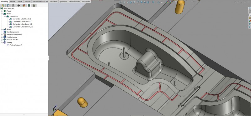The width and height of the screenshot is (251, 116).
Task: Click the Venting System 9 icon
Action: pos(8,45)
